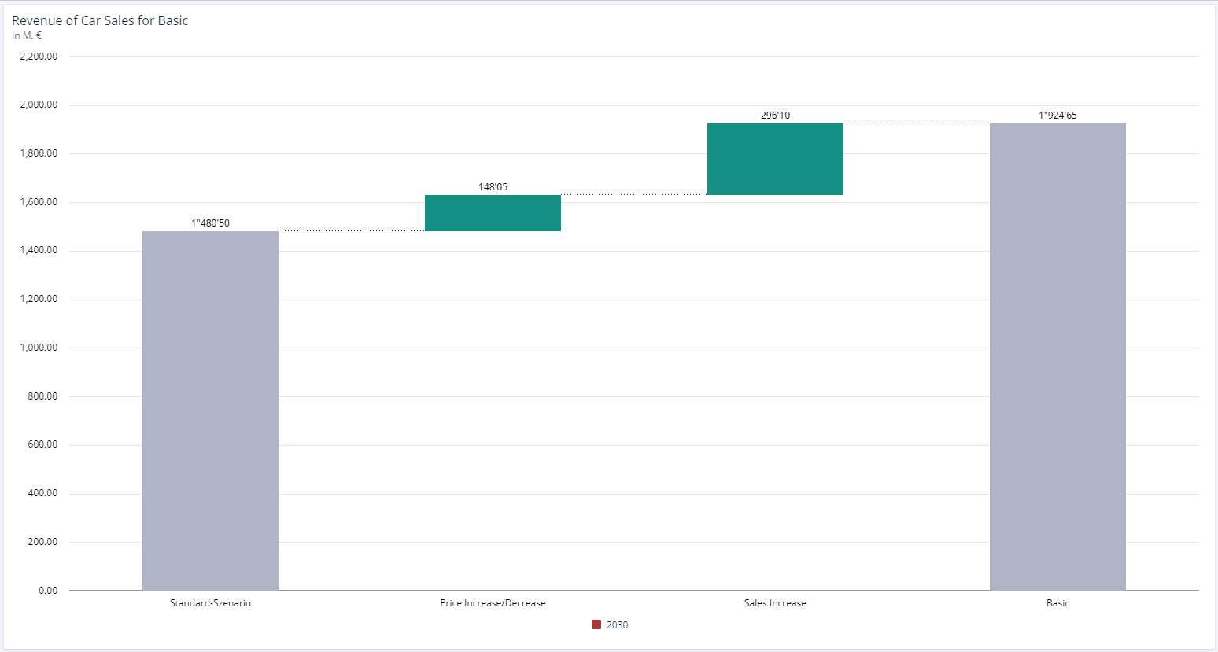
Task: Select the Sales Increase category label
Action: (x=775, y=603)
